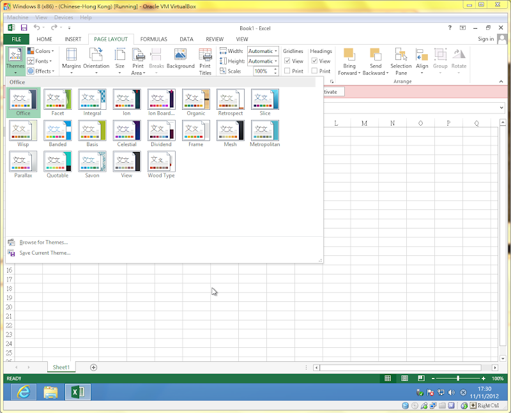Open Excel Help question mark

450,27
